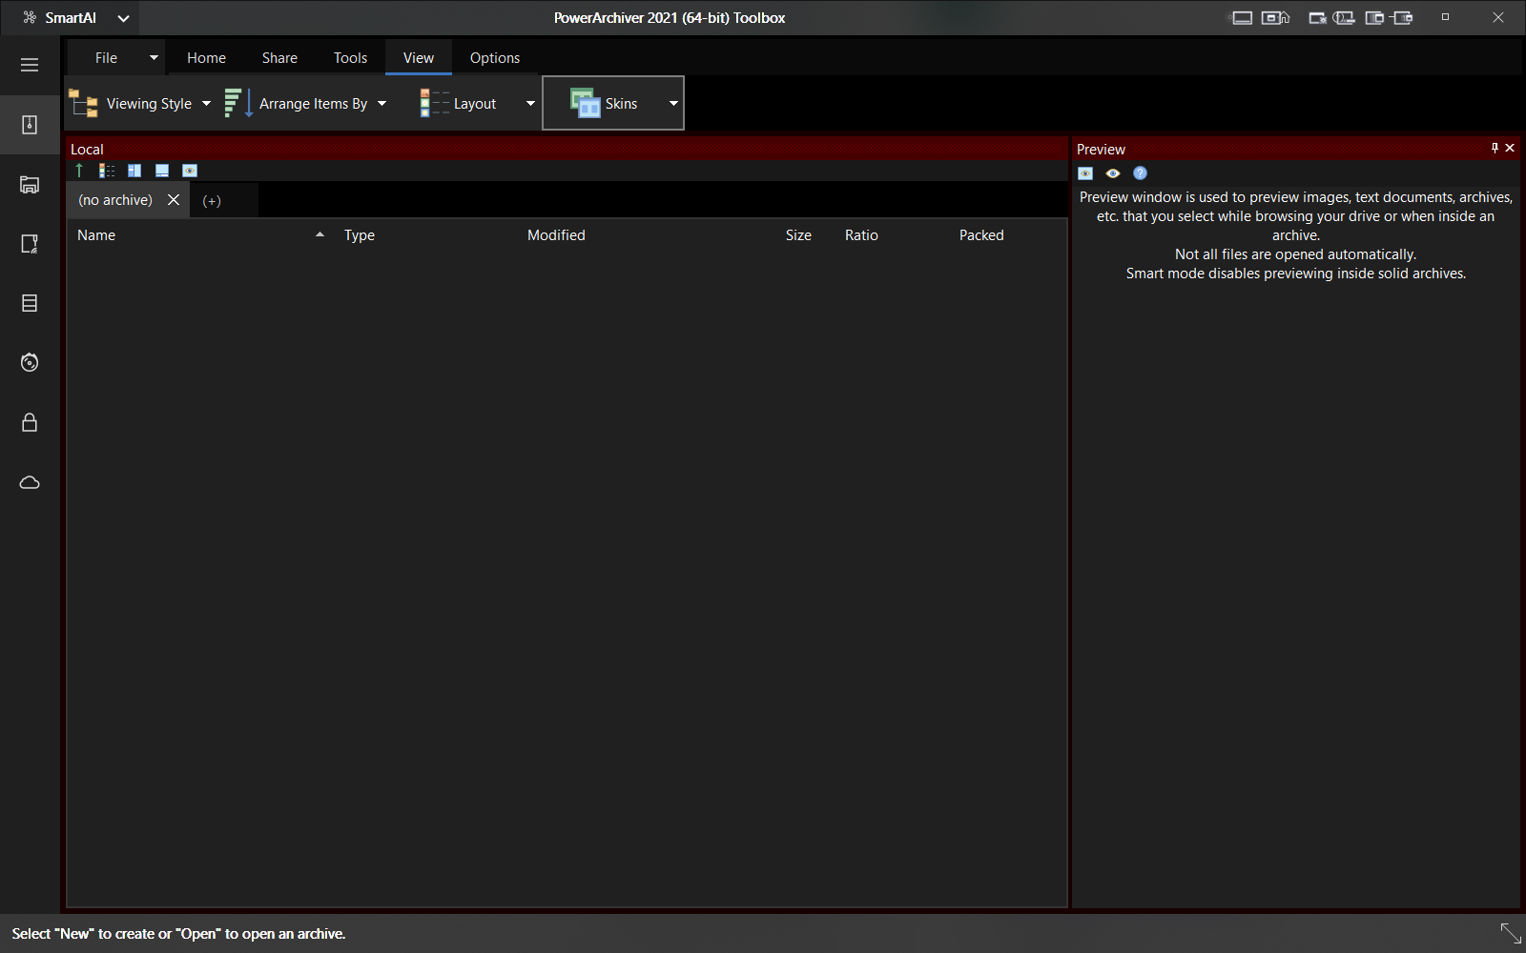Switch to the Options ribbon tab
The width and height of the screenshot is (1526, 953).
tap(494, 58)
